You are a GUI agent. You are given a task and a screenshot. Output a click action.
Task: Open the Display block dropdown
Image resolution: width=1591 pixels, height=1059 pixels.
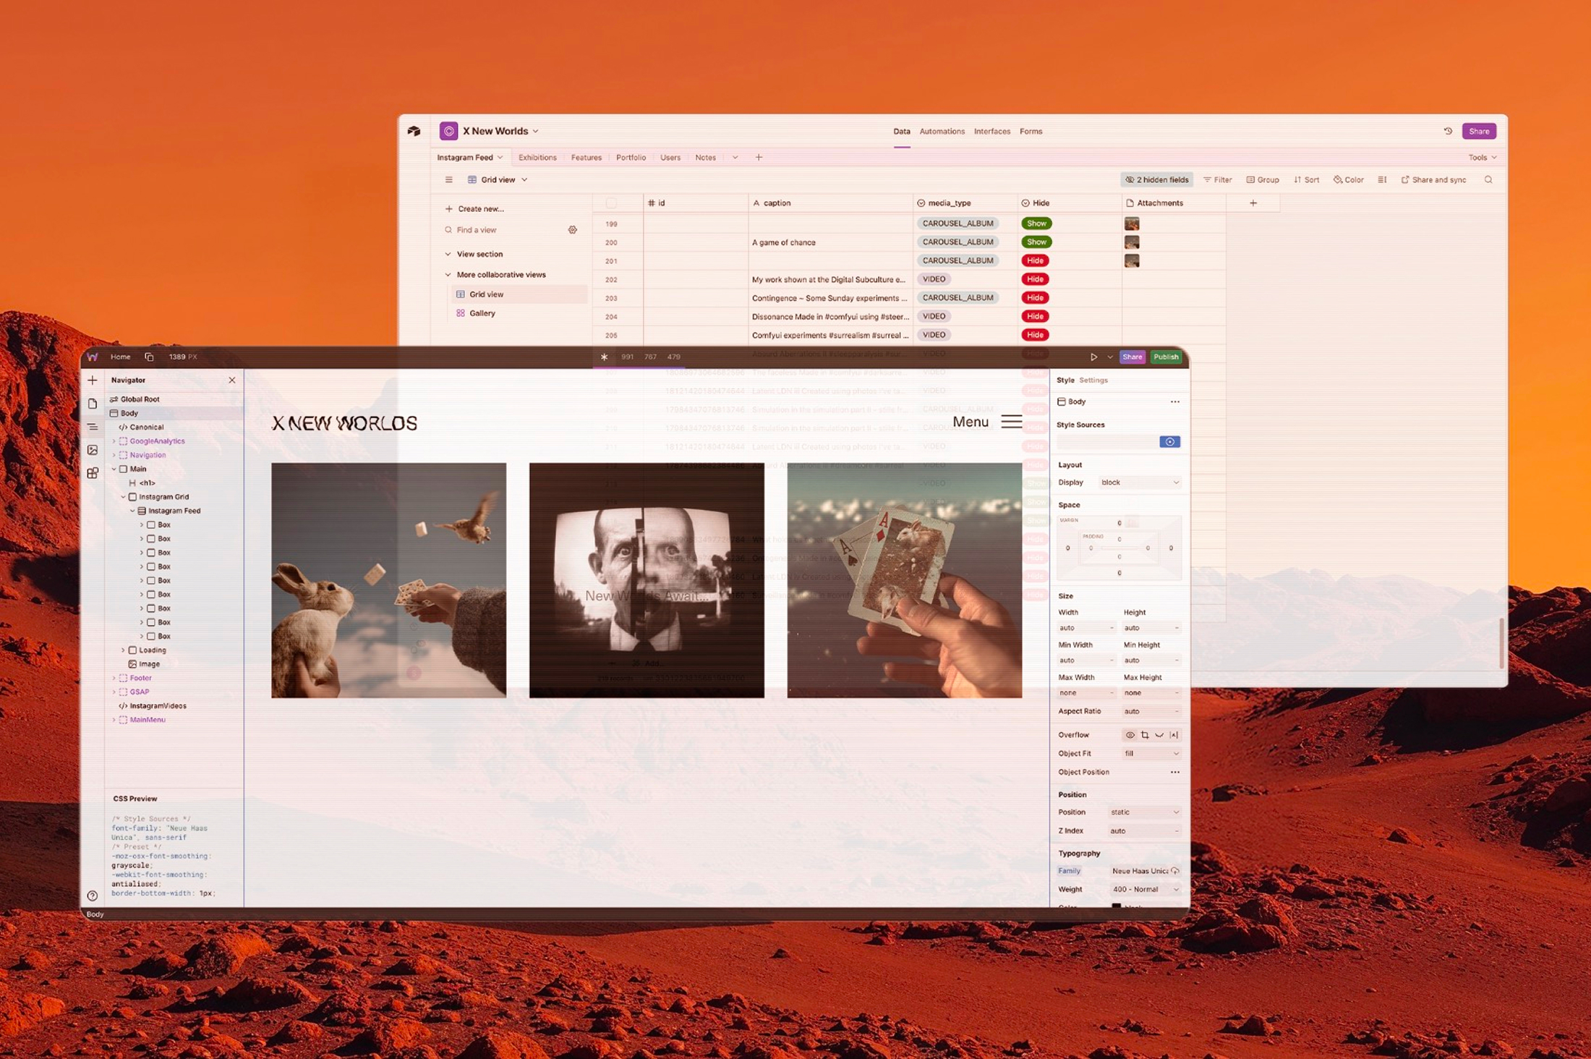click(1139, 482)
